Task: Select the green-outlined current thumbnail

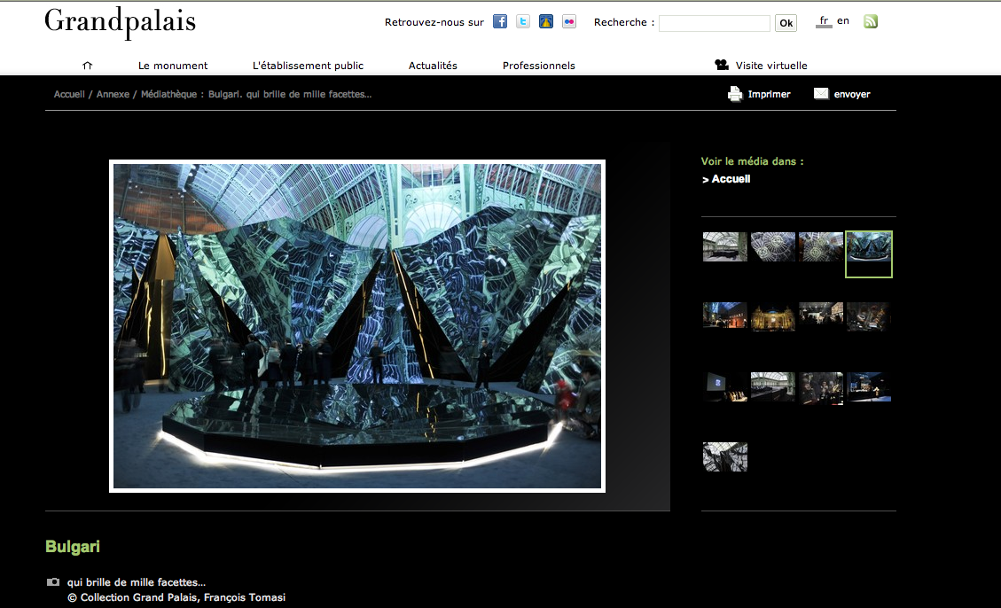Action: point(869,253)
